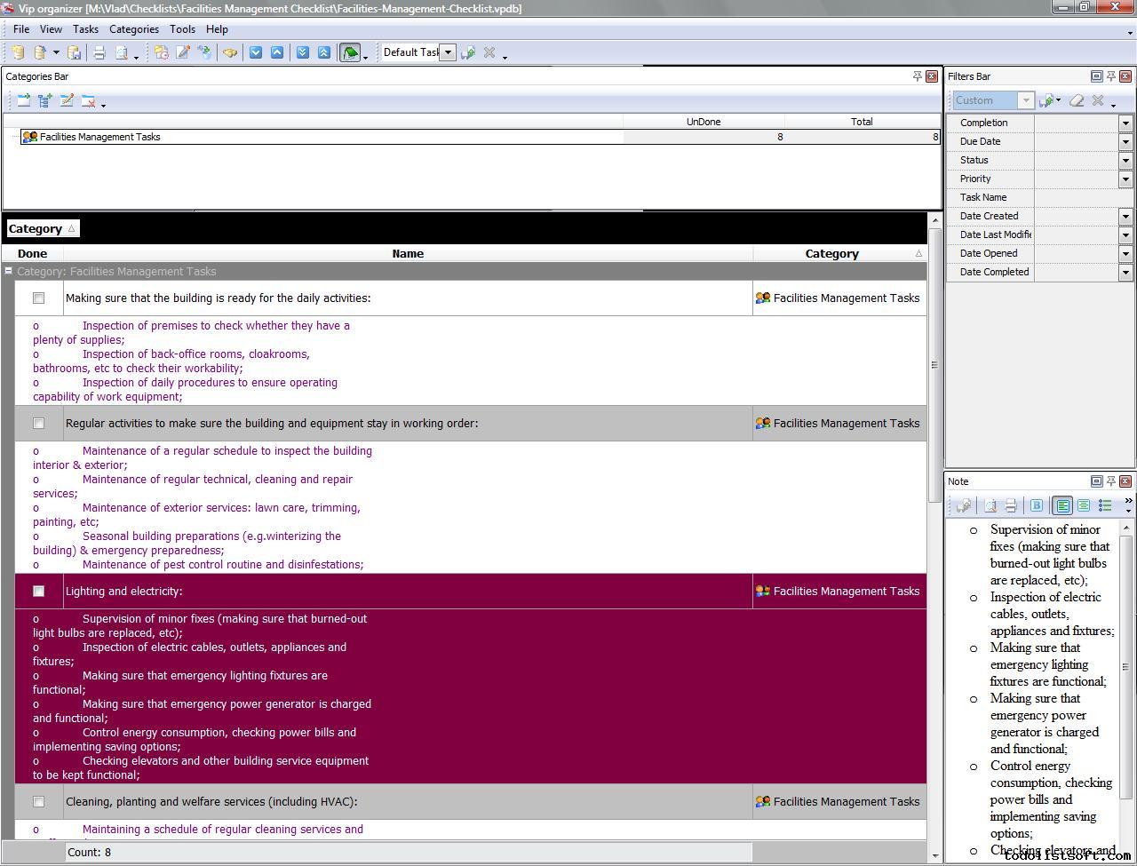
Task: Toggle bold formatting in the Note panel
Action: tap(1037, 505)
